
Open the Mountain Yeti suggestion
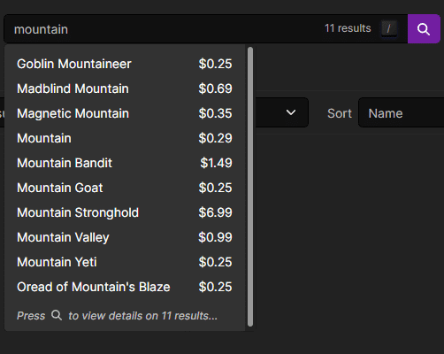[x=125, y=262]
